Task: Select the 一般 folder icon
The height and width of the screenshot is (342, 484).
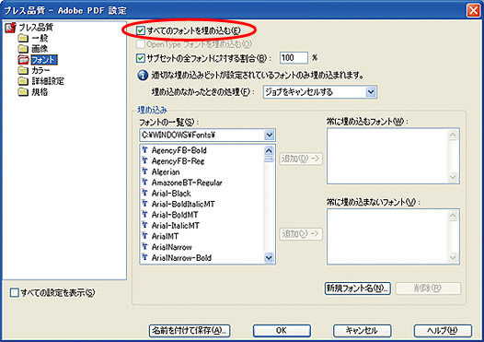Action: click(22, 39)
